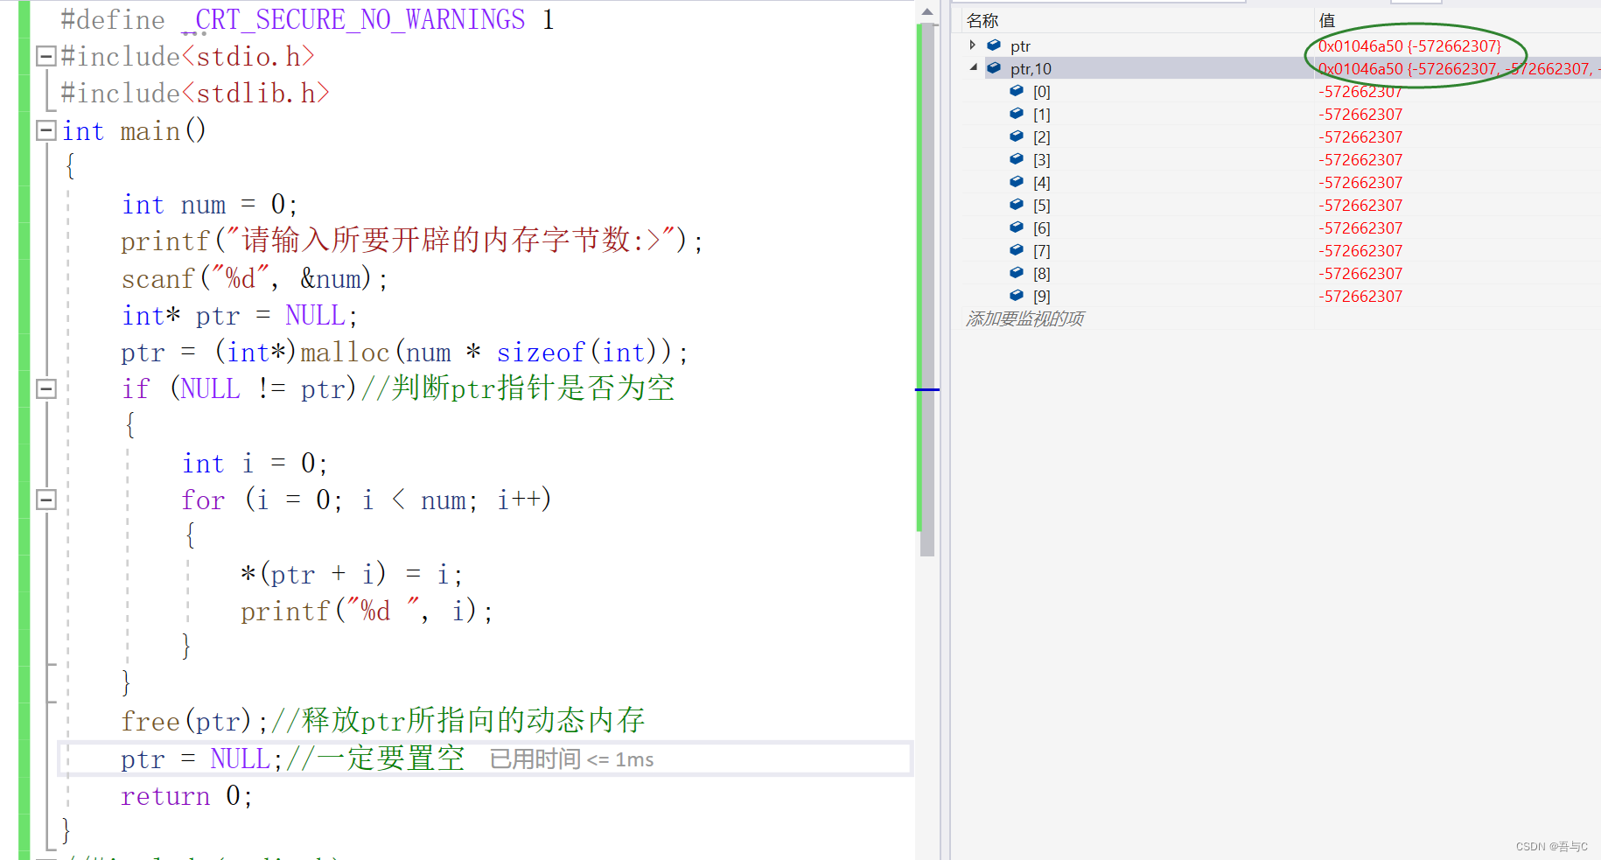Click the value of element [7]
1601x860 pixels.
pyautogui.click(x=1360, y=251)
